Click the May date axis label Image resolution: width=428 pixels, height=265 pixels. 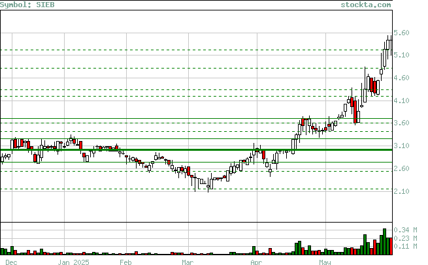pos(325,262)
